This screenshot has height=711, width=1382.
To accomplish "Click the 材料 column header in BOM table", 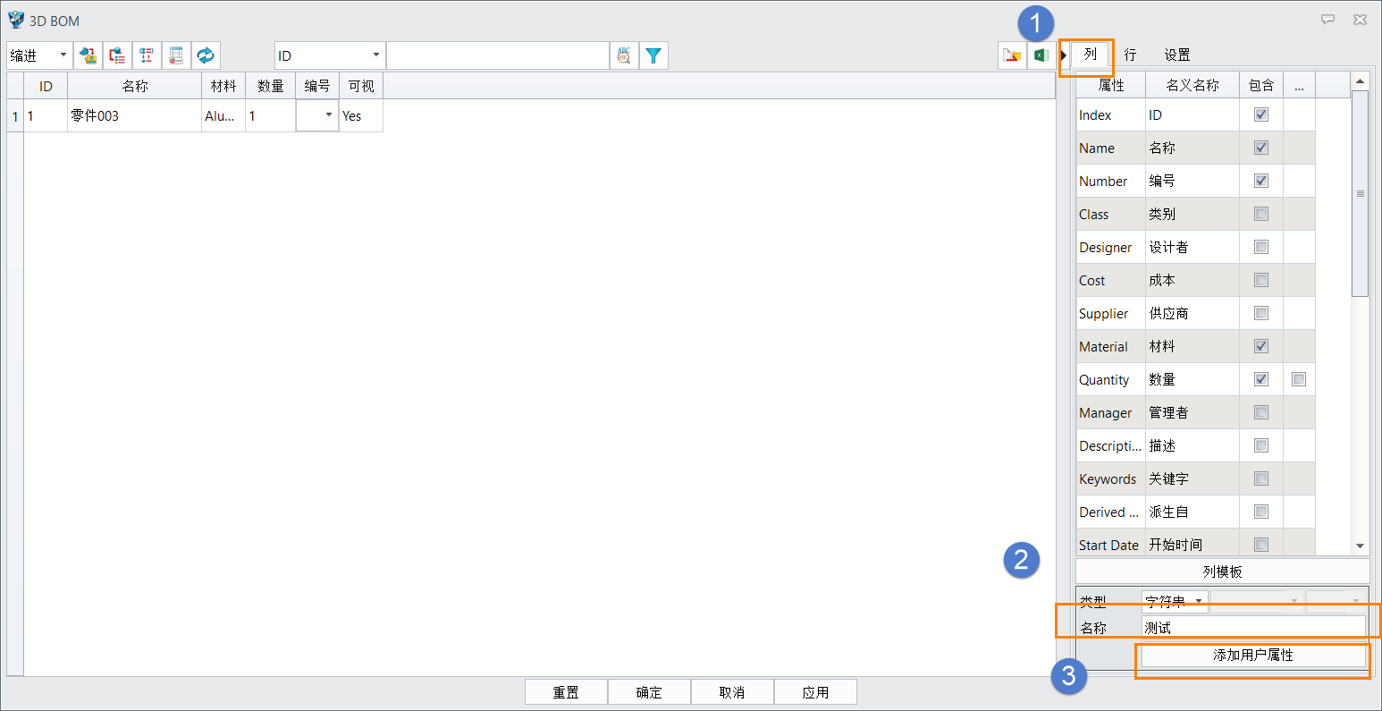I will tap(223, 86).
